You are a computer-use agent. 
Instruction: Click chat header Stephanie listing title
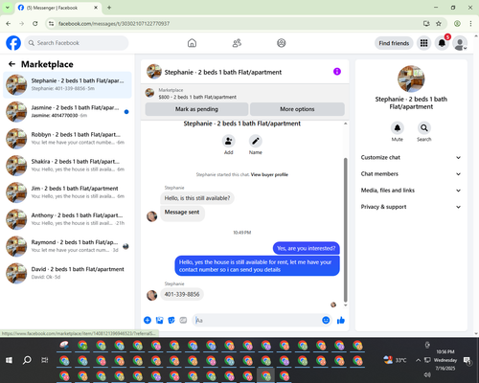click(223, 72)
